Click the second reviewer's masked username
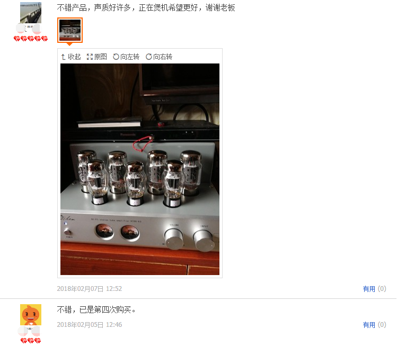The image size is (397, 347). [x=29, y=330]
